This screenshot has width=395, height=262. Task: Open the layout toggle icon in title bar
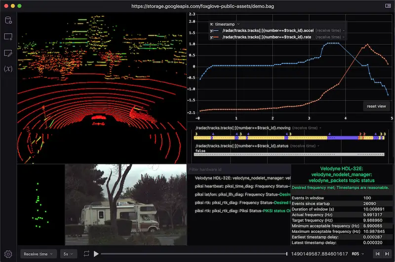click(x=388, y=6)
